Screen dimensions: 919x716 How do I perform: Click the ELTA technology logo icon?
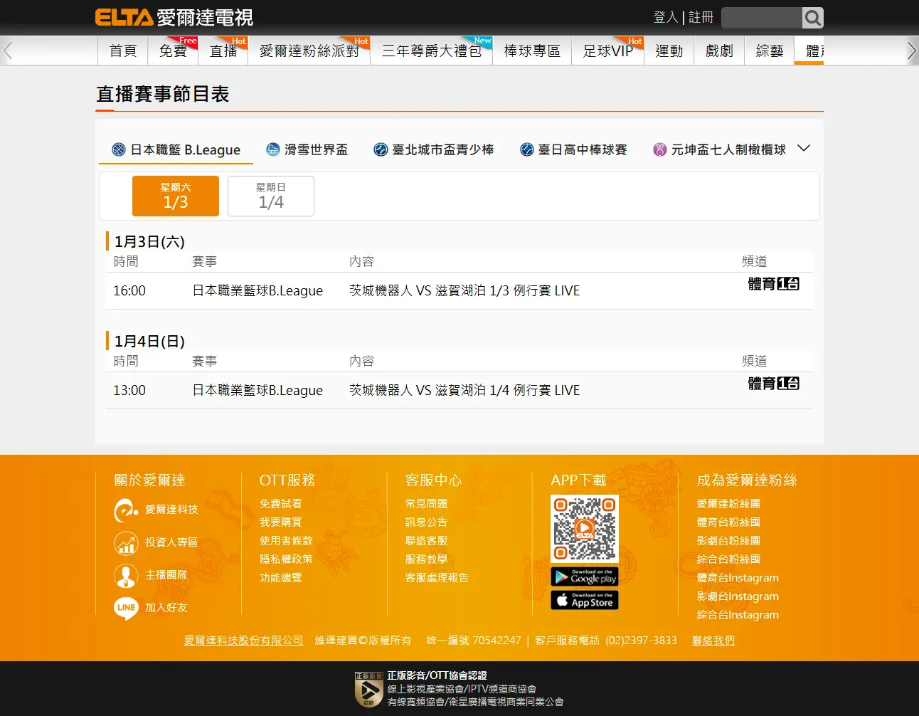tap(126, 510)
